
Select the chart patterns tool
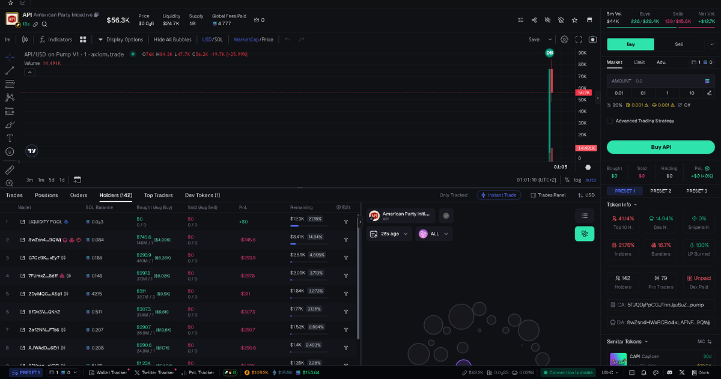click(10, 97)
